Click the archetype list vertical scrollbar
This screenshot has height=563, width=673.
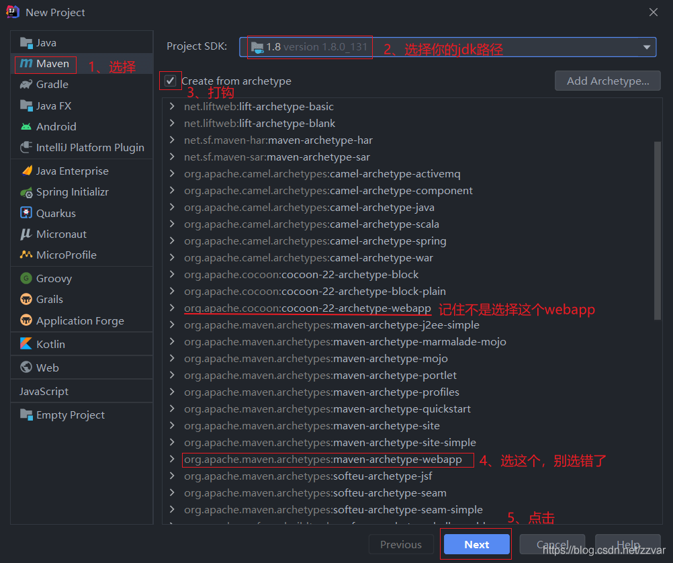pos(657,230)
